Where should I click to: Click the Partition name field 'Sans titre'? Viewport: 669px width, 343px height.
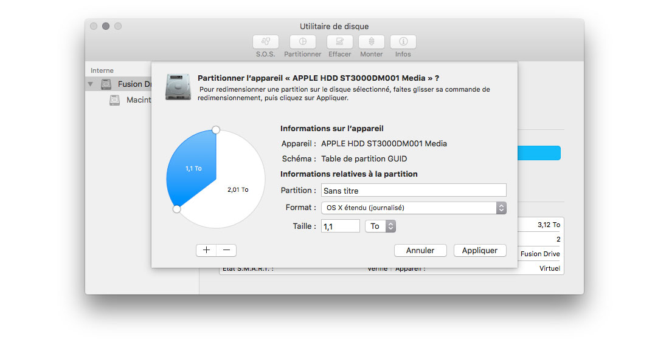tap(414, 191)
